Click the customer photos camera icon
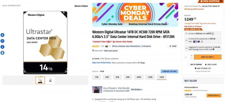226x102 pixels. pos(106,46)
